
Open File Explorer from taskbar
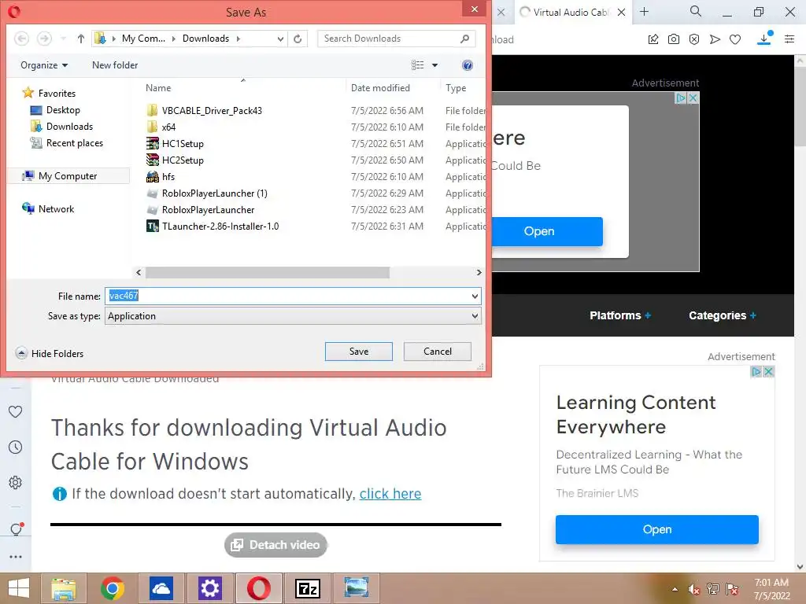pos(64,588)
